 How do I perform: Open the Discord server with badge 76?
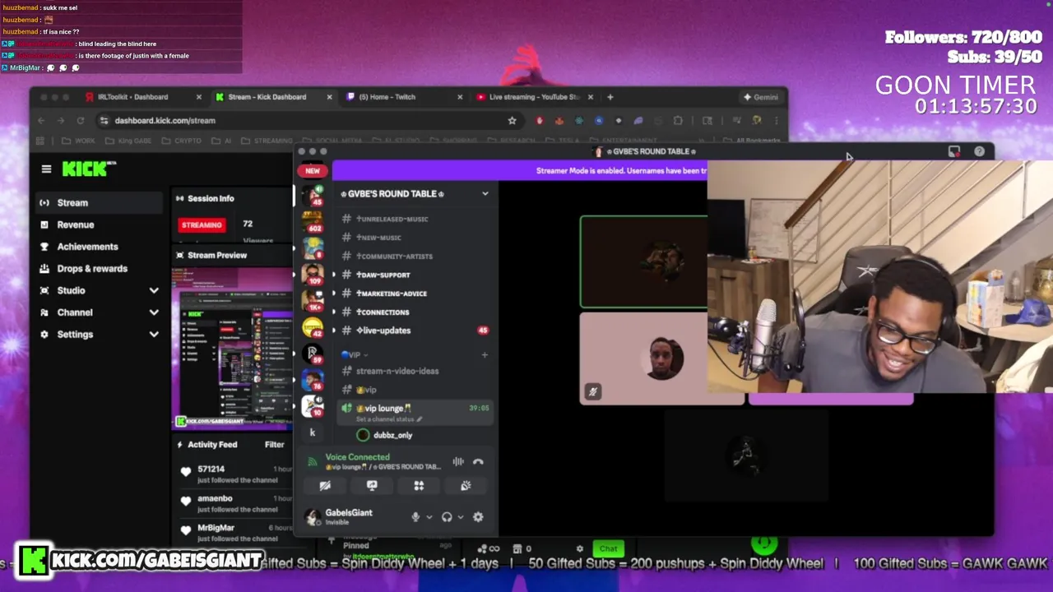click(312, 379)
